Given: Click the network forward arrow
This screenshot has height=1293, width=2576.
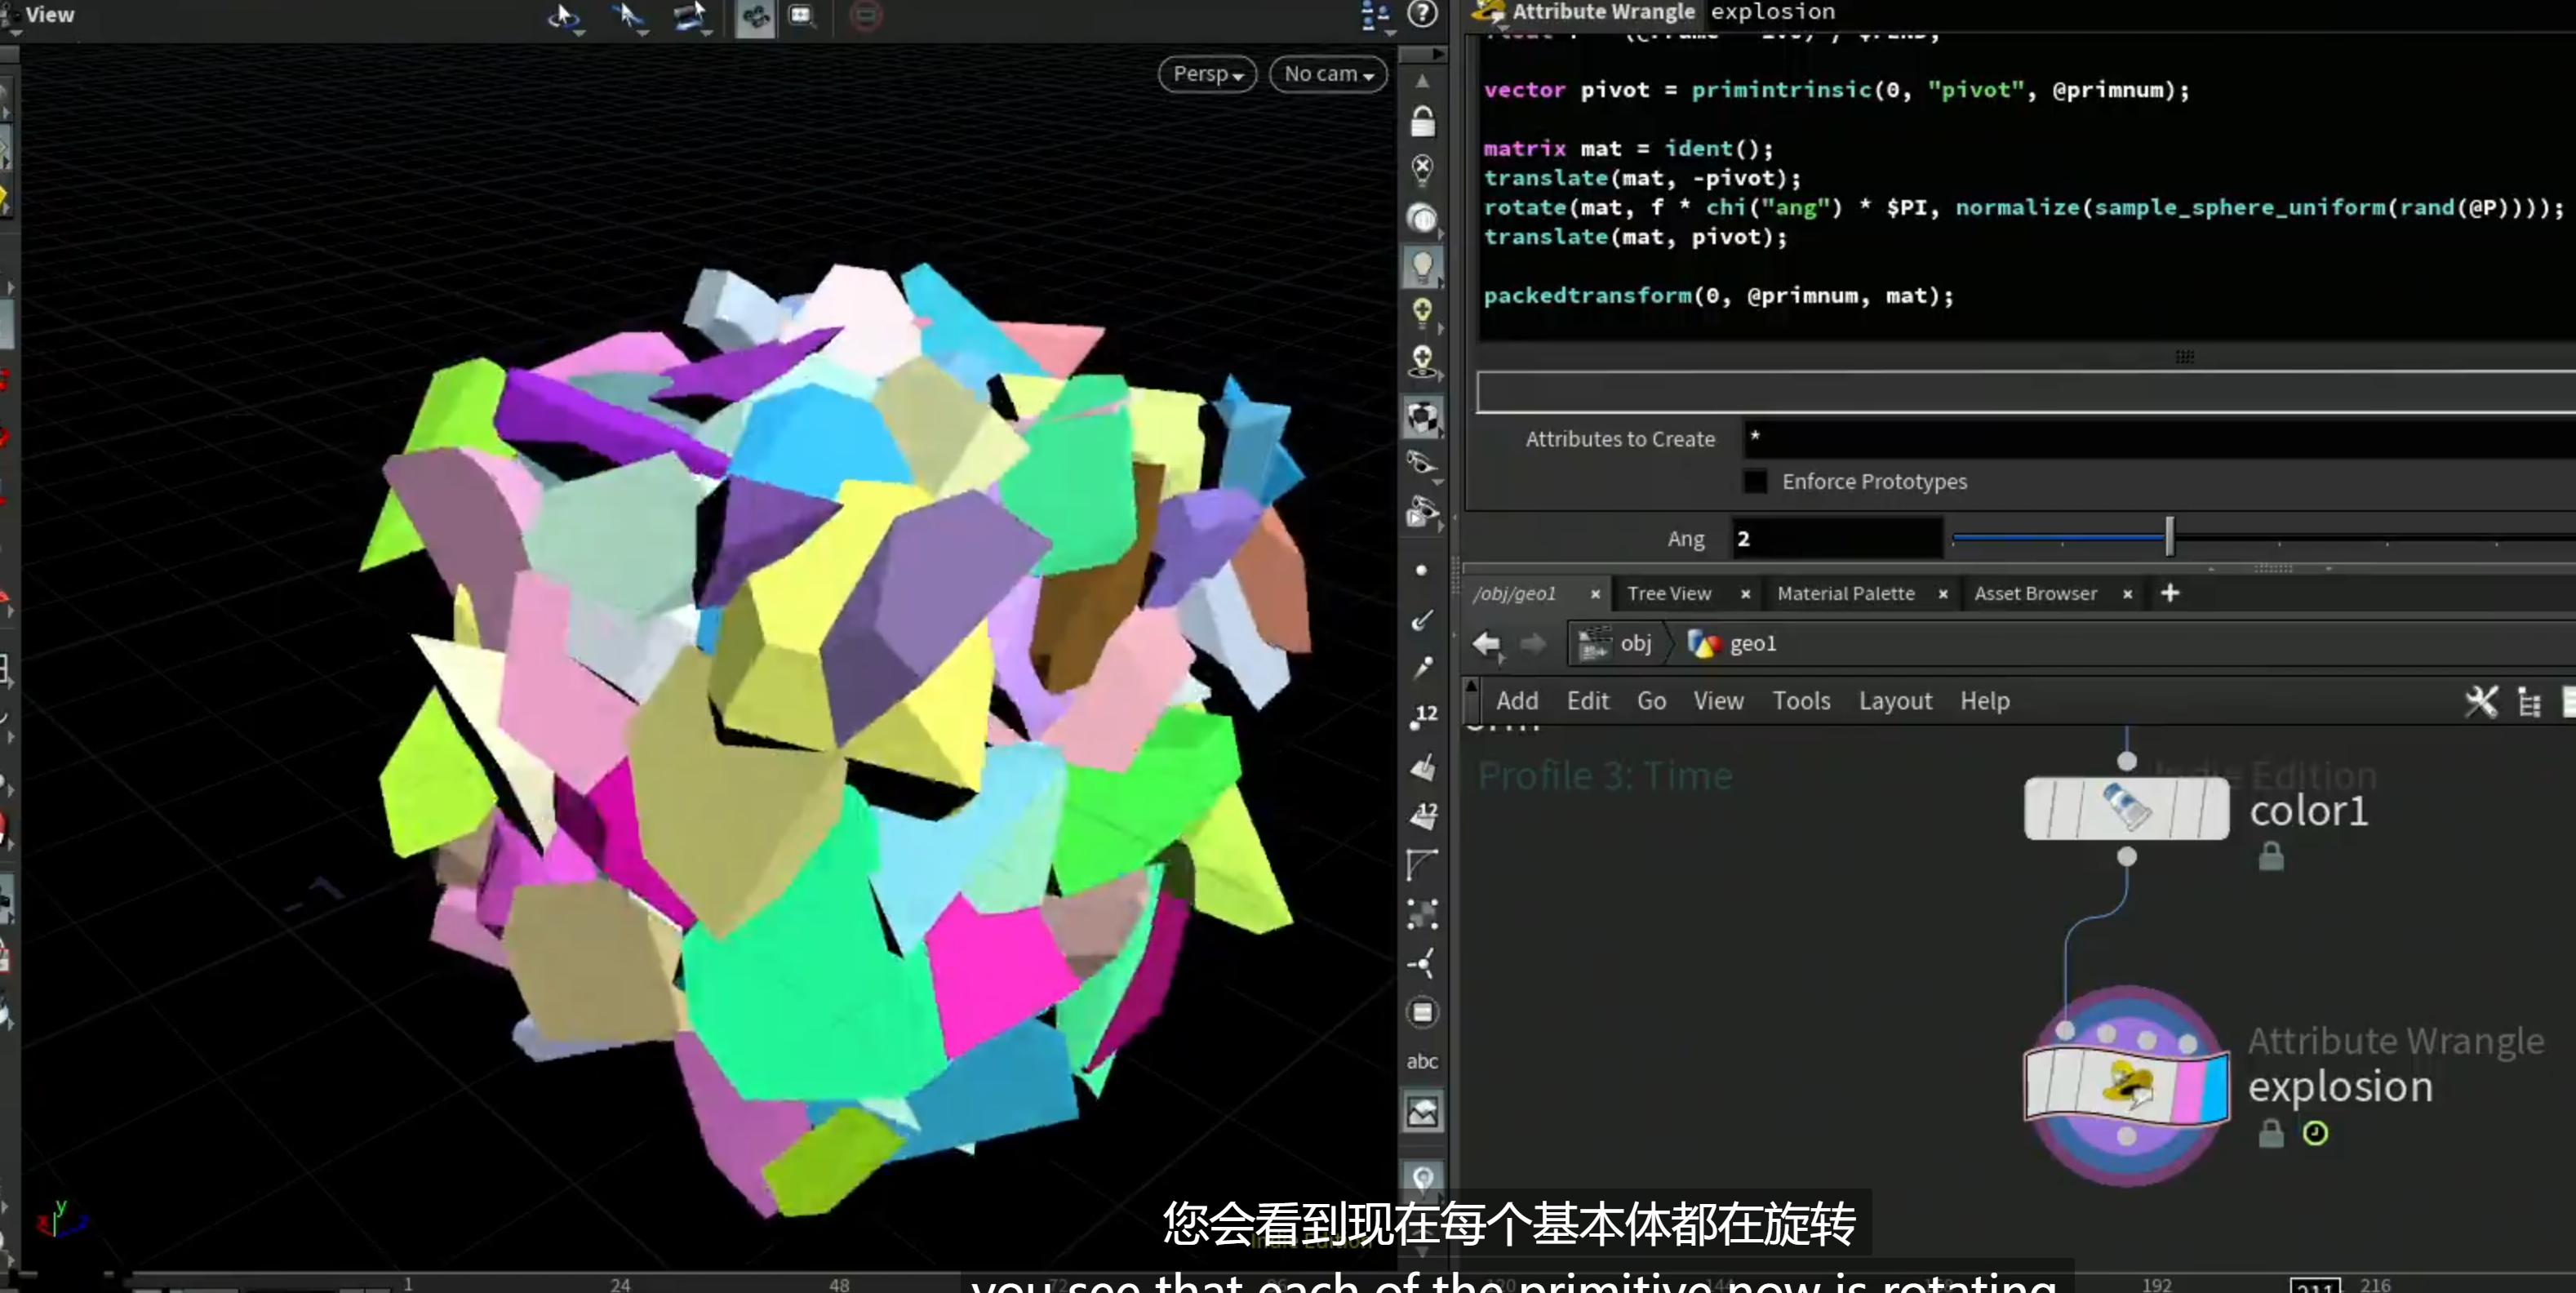Looking at the screenshot, I should click(x=1532, y=644).
